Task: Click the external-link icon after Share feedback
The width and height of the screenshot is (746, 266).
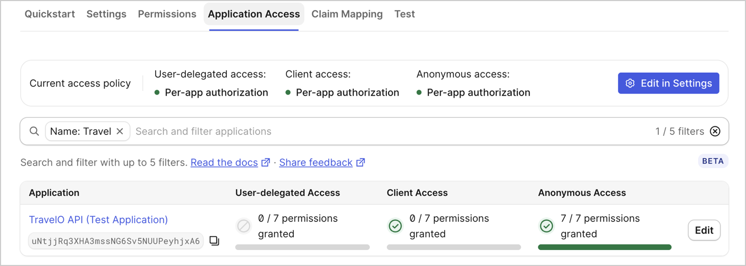Action: (x=360, y=162)
